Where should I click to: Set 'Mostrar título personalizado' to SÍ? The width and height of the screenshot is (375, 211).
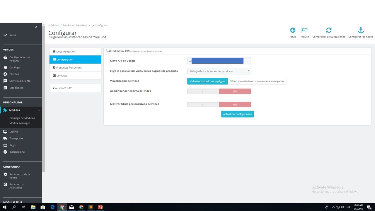[203, 105]
